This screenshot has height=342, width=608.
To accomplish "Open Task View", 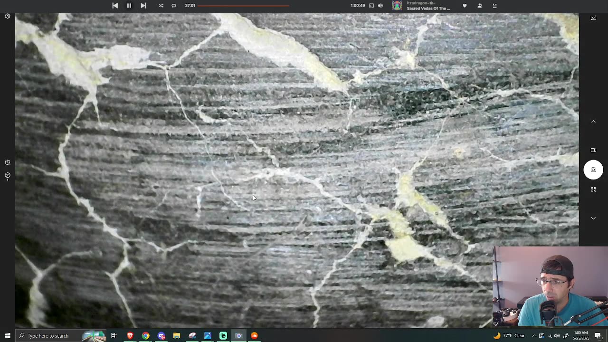I will point(114,336).
